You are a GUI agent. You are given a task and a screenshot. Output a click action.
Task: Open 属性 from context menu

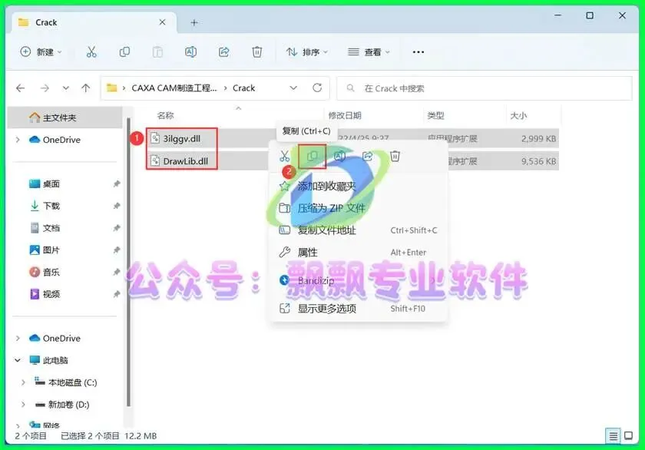point(358,252)
